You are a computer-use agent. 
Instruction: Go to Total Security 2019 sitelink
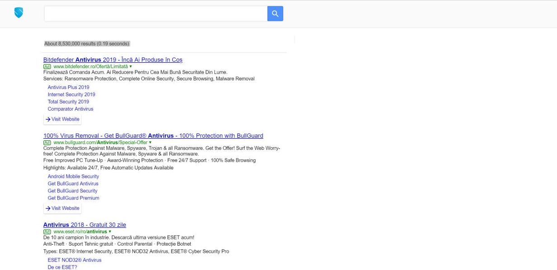coord(68,102)
